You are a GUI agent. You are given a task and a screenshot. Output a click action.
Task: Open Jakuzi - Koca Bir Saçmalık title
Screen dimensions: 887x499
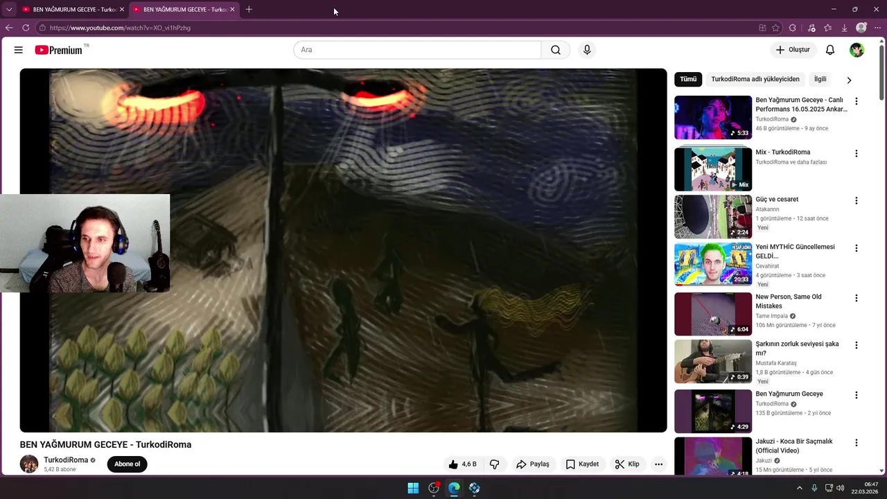click(x=794, y=446)
